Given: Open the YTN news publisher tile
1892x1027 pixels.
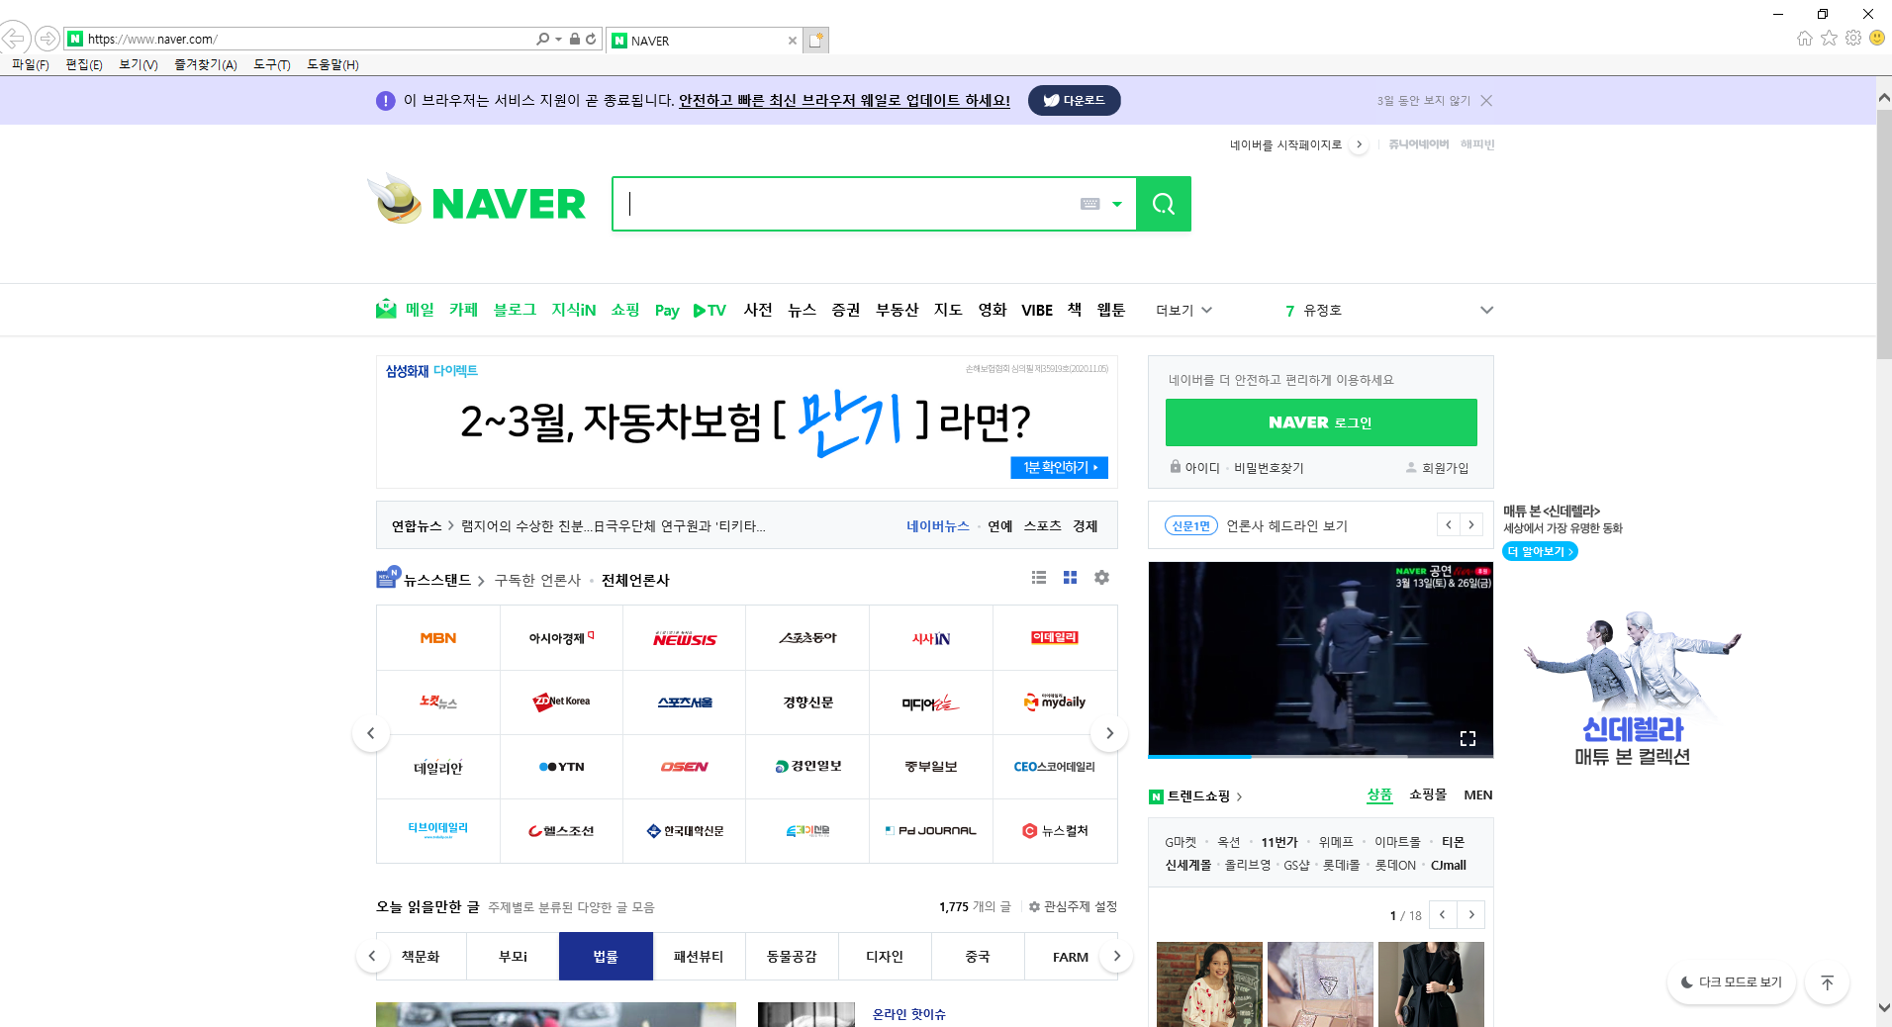Looking at the screenshot, I should point(562,767).
